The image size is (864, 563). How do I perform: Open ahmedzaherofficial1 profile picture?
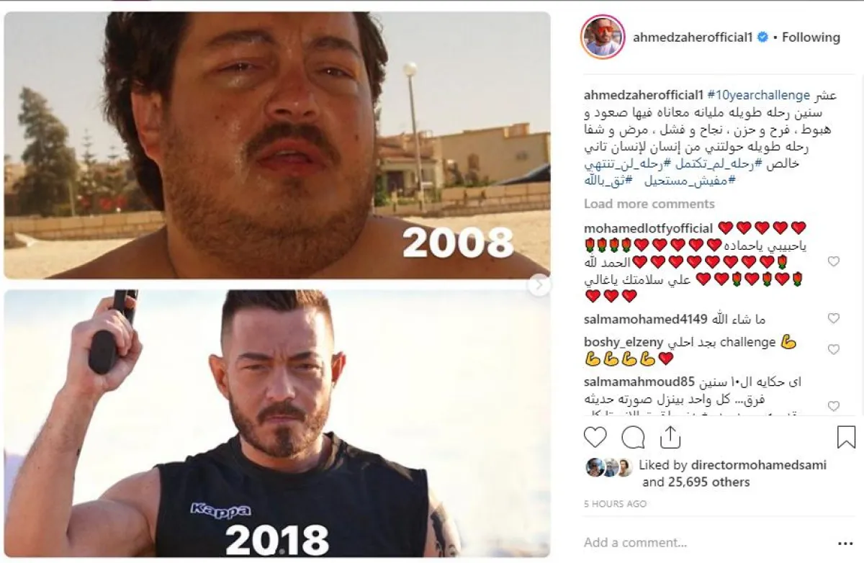602,36
